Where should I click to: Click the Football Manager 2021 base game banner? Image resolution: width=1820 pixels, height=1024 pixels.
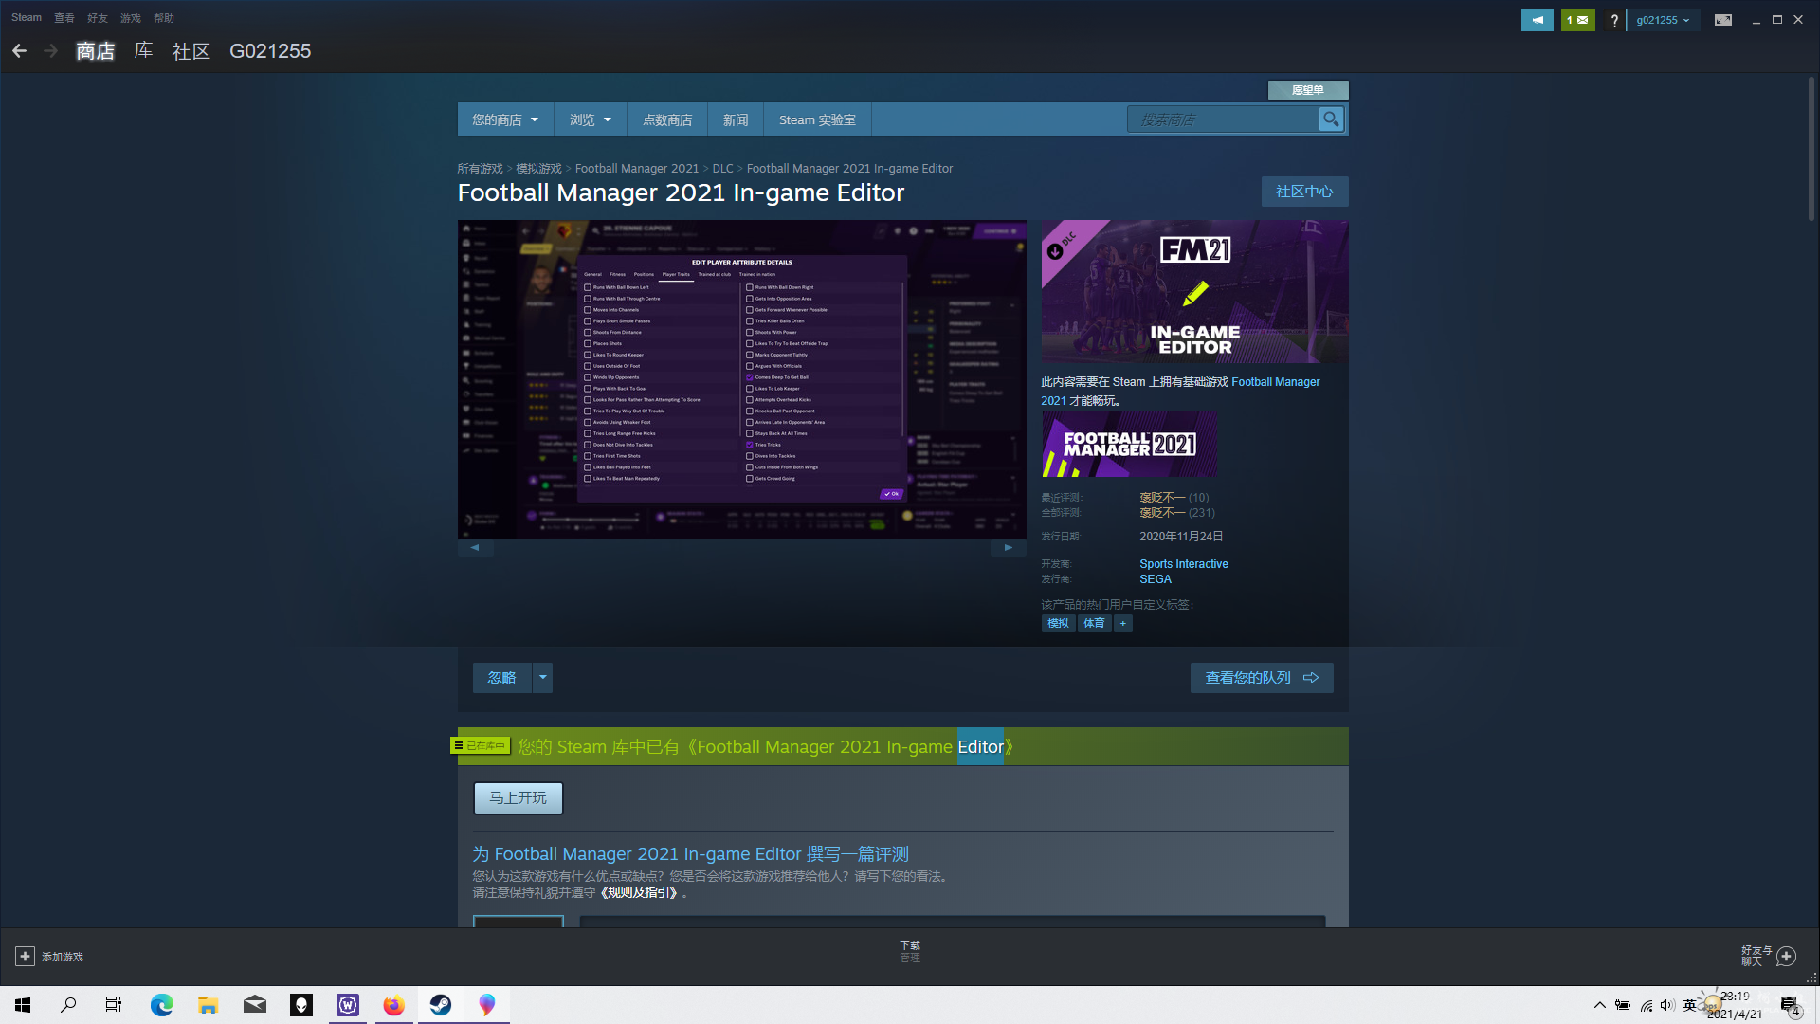(1129, 445)
